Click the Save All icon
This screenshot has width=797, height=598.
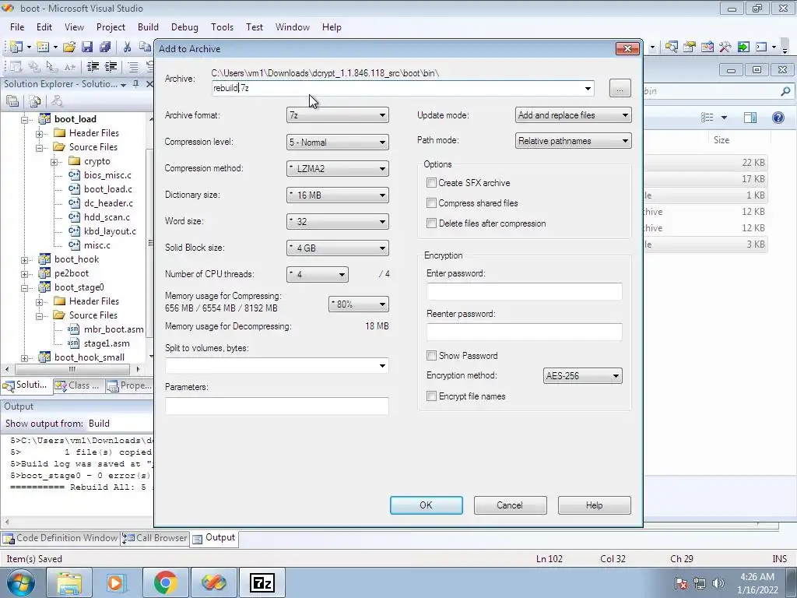click(105, 47)
